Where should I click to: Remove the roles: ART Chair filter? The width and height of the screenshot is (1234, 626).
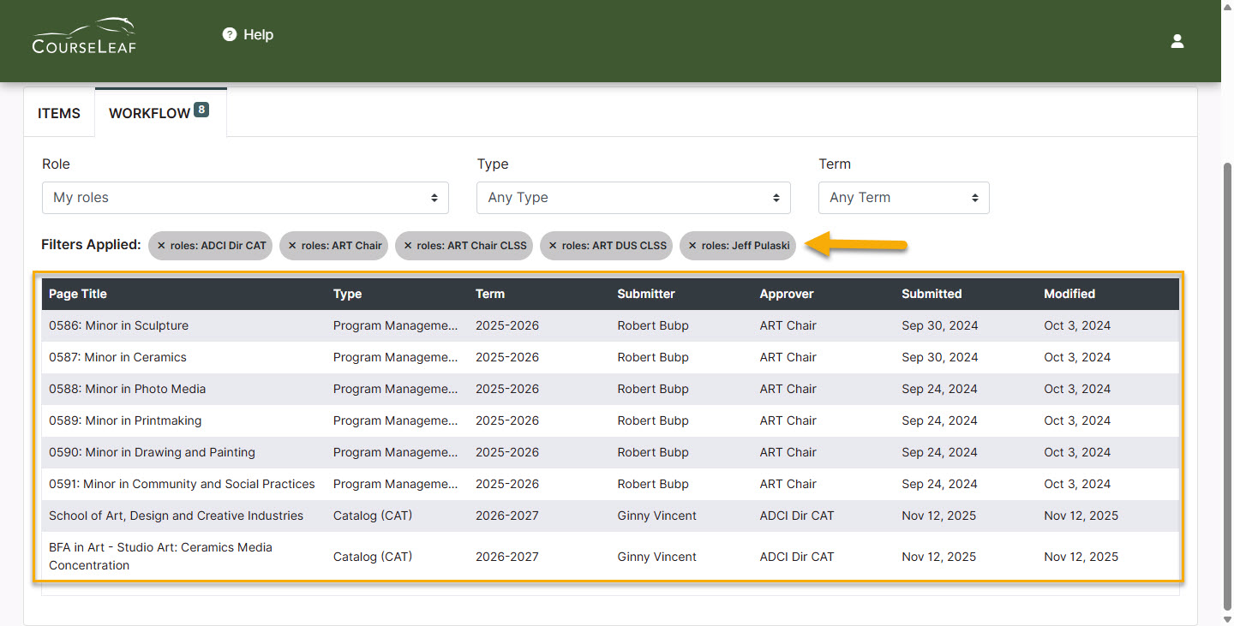pyautogui.click(x=292, y=246)
